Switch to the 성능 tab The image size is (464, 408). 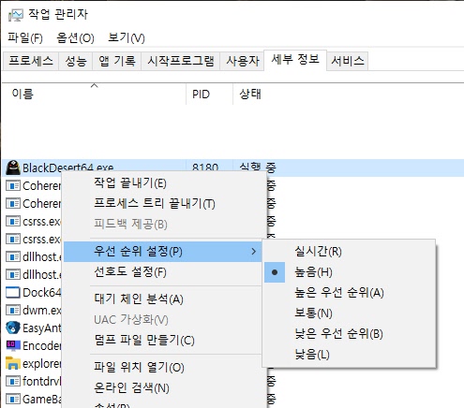(76, 61)
